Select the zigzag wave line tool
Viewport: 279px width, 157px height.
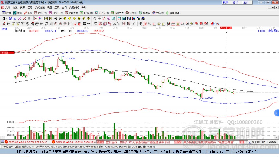tap(119, 24)
